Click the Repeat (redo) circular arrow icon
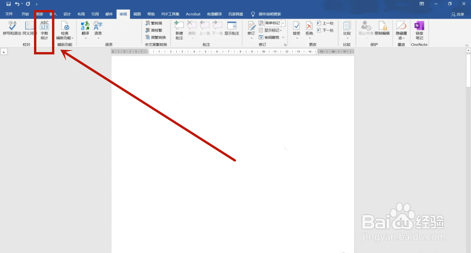 point(28,4)
